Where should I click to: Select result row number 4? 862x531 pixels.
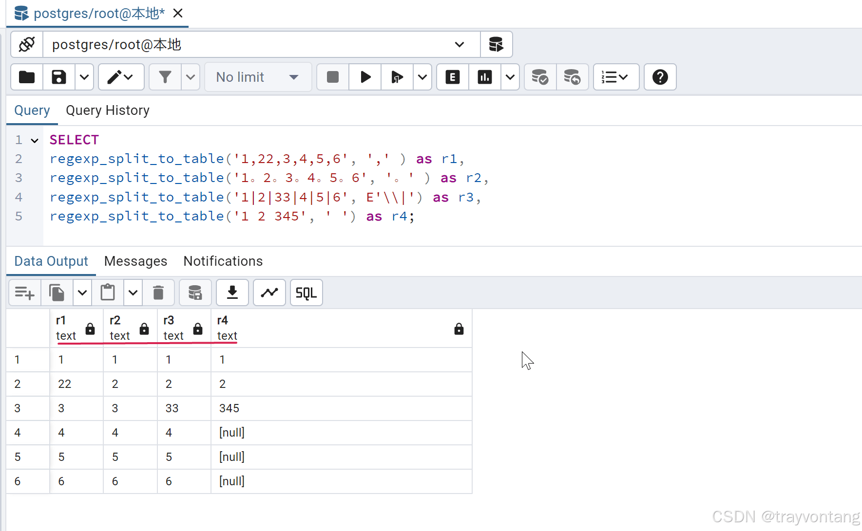[28, 433]
